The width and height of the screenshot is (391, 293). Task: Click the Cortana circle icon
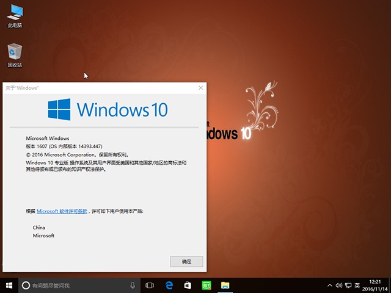click(x=26, y=285)
